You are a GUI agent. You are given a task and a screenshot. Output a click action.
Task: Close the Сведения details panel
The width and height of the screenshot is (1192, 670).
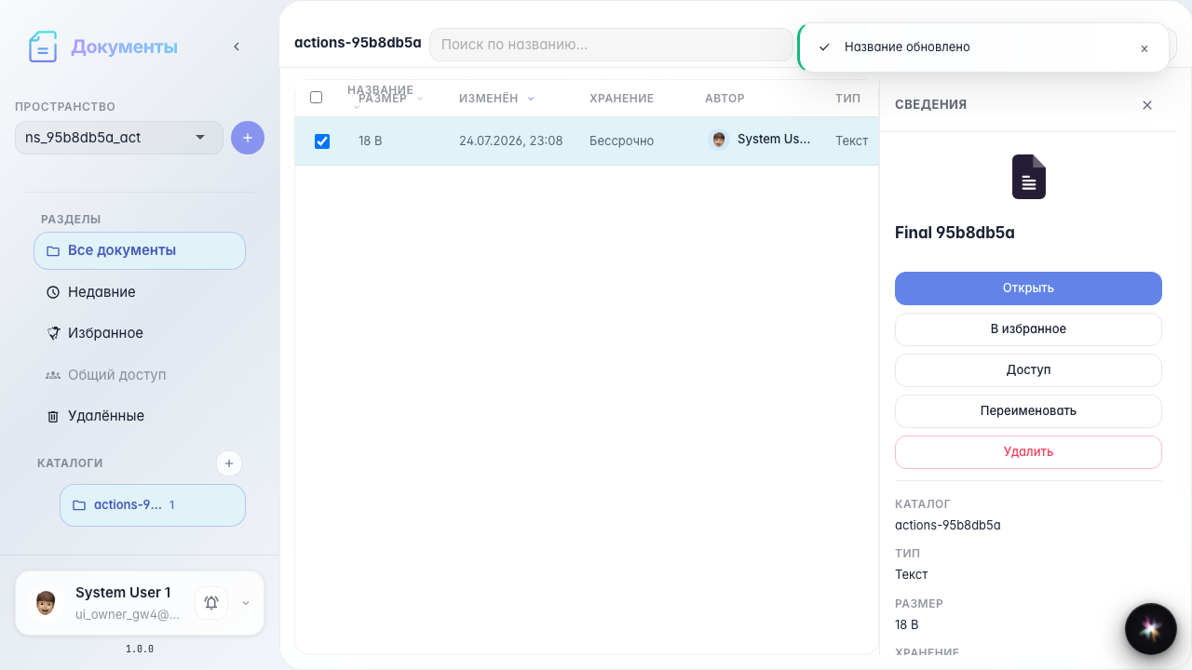[x=1147, y=105]
